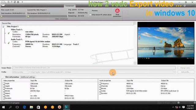The width and height of the screenshot is (196, 110).
Task: Switch to Additional settings tab
Action: 28,77
